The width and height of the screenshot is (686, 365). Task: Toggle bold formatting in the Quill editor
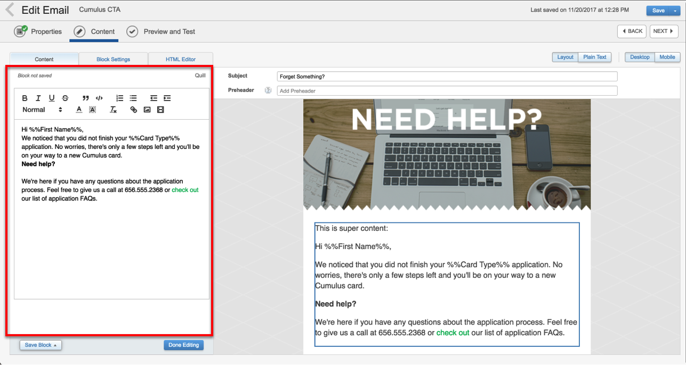pyautogui.click(x=25, y=98)
